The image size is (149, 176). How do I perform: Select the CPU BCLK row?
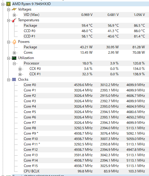(86, 171)
